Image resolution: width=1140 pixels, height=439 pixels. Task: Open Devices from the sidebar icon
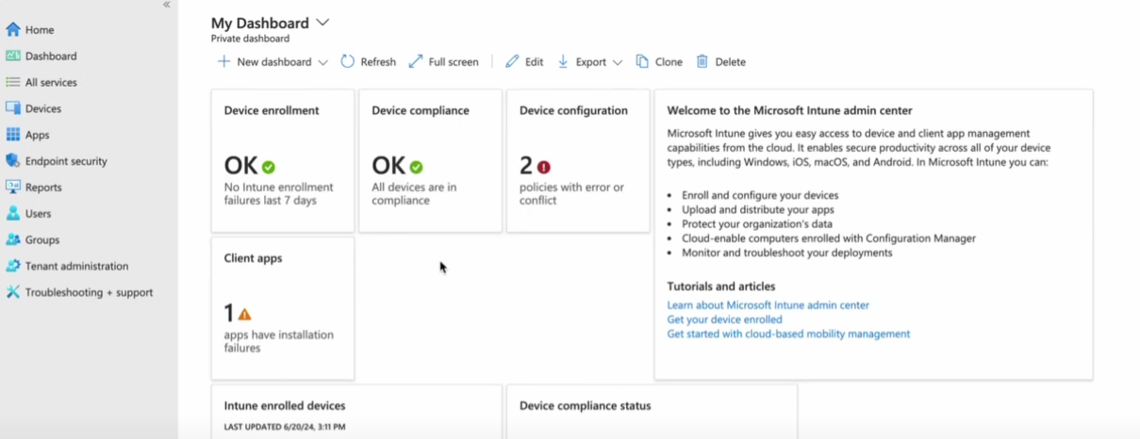point(13,108)
